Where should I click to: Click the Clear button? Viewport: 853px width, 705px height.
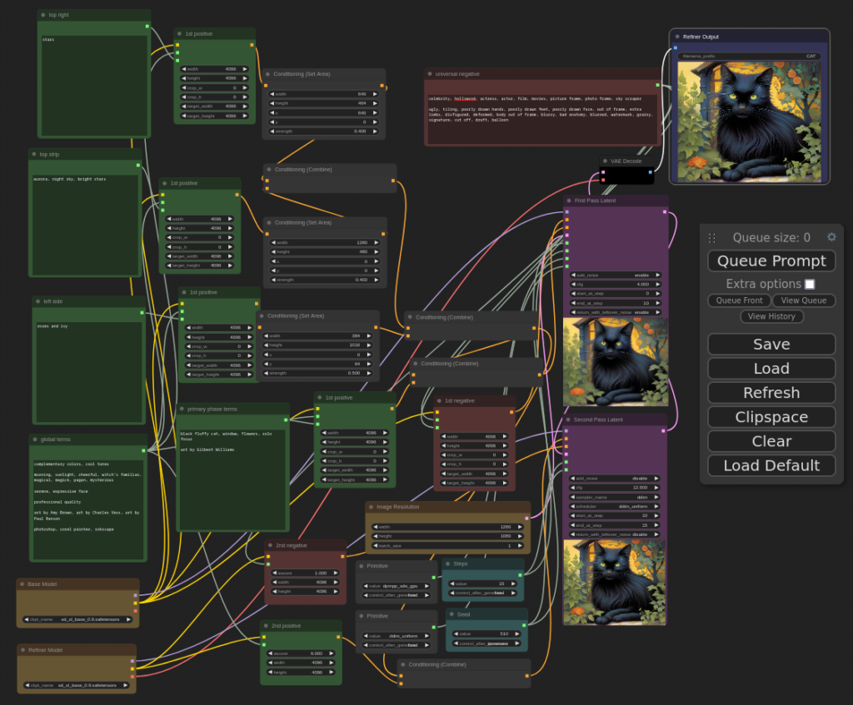click(771, 441)
